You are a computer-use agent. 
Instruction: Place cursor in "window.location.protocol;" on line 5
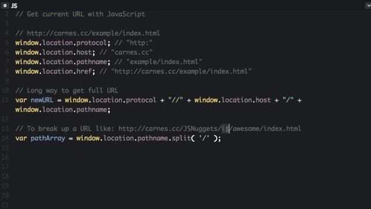coord(63,43)
